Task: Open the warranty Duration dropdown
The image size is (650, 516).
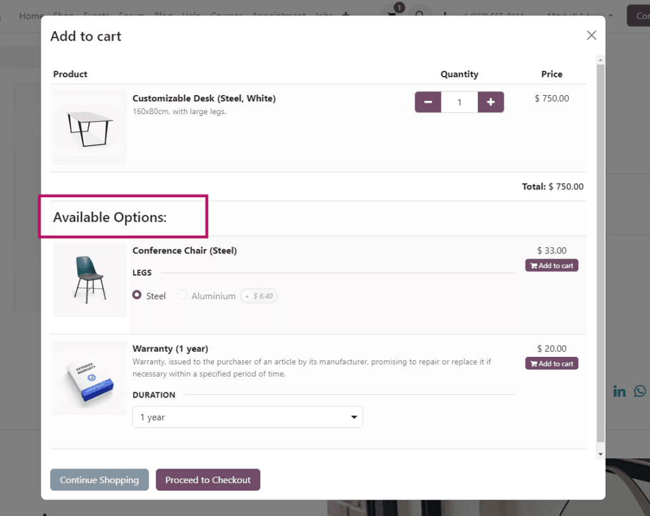Action: (248, 417)
